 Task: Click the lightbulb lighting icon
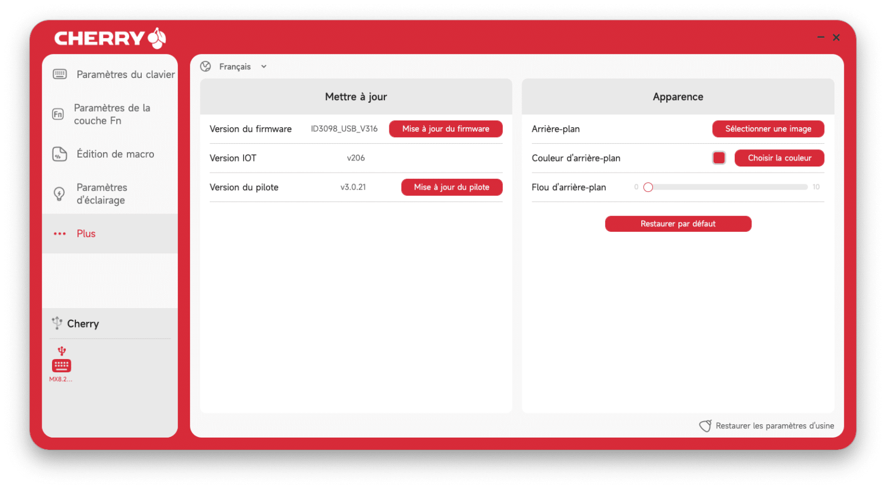59,194
